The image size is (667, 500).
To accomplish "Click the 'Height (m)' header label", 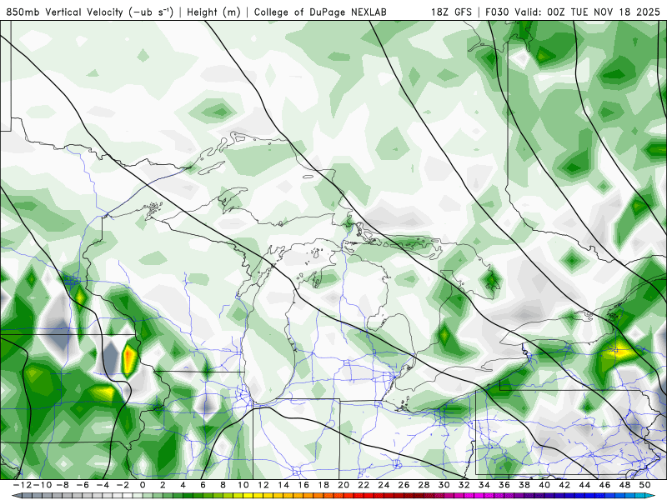I will pos(213,12).
